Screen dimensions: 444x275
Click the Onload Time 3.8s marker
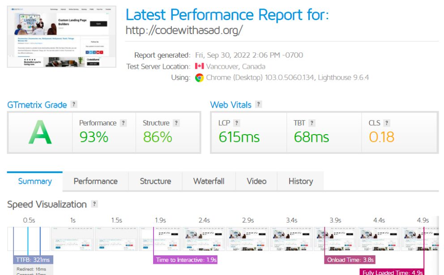(350, 260)
